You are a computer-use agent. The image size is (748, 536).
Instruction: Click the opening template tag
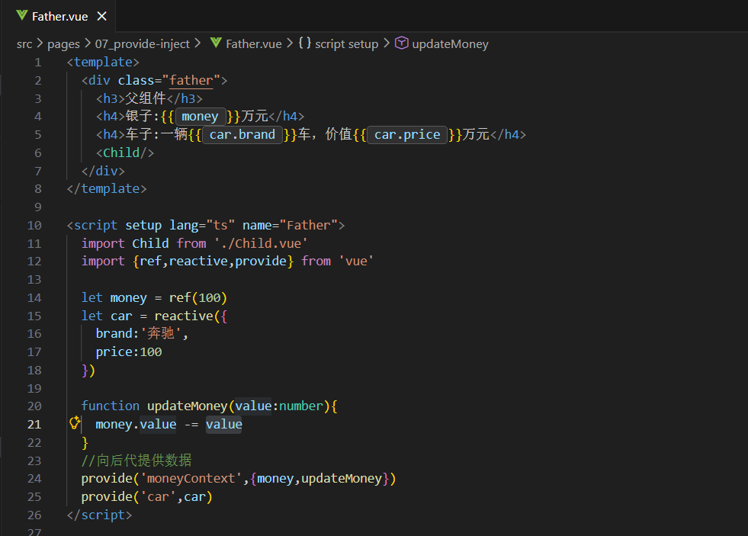[x=103, y=62]
